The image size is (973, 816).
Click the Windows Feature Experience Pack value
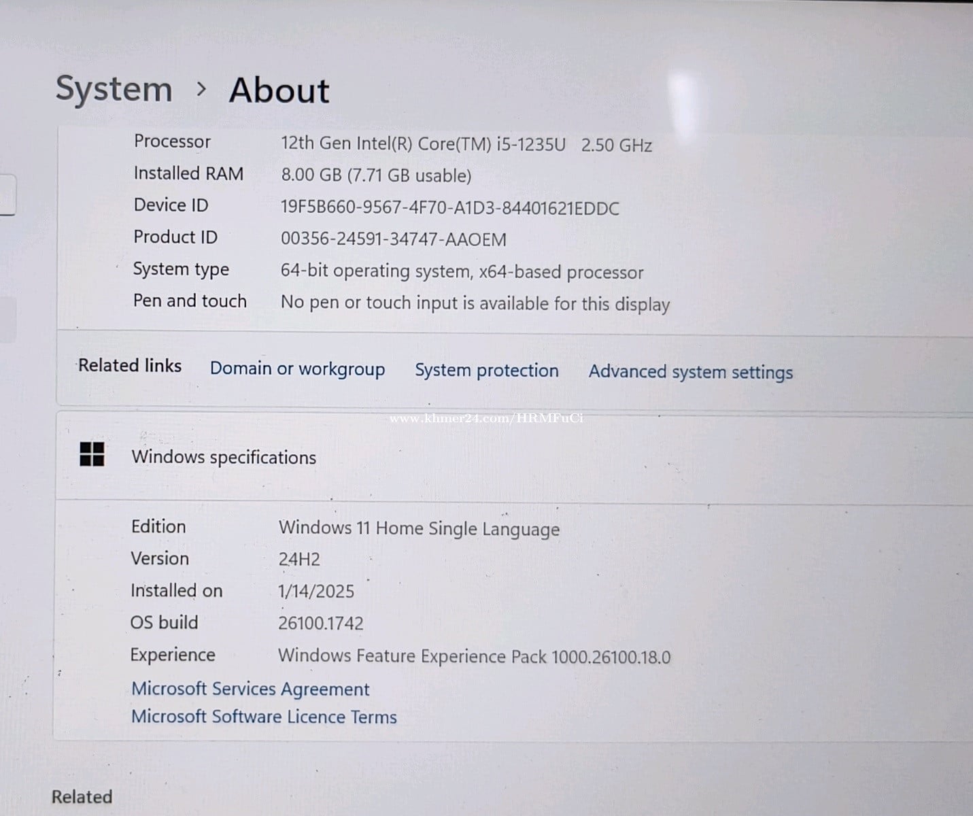(474, 656)
